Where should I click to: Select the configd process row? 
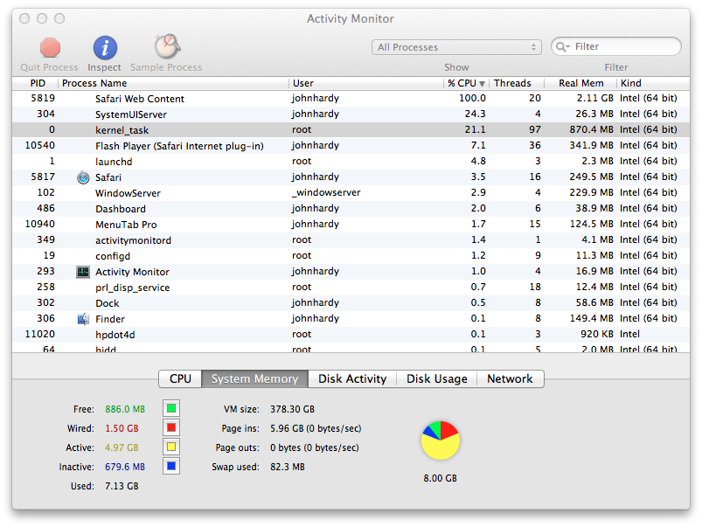click(351, 256)
